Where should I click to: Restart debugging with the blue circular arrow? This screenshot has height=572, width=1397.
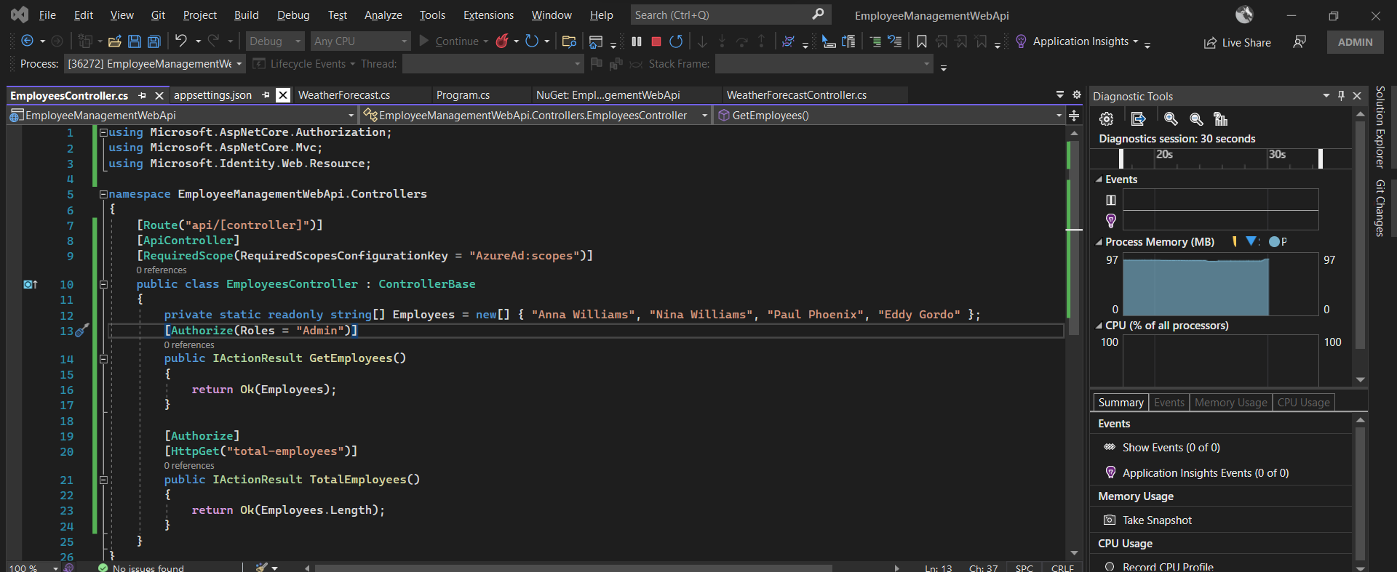676,41
